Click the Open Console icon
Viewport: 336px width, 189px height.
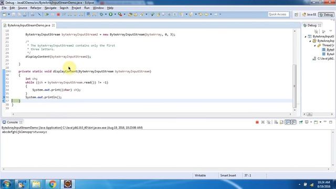316,122
